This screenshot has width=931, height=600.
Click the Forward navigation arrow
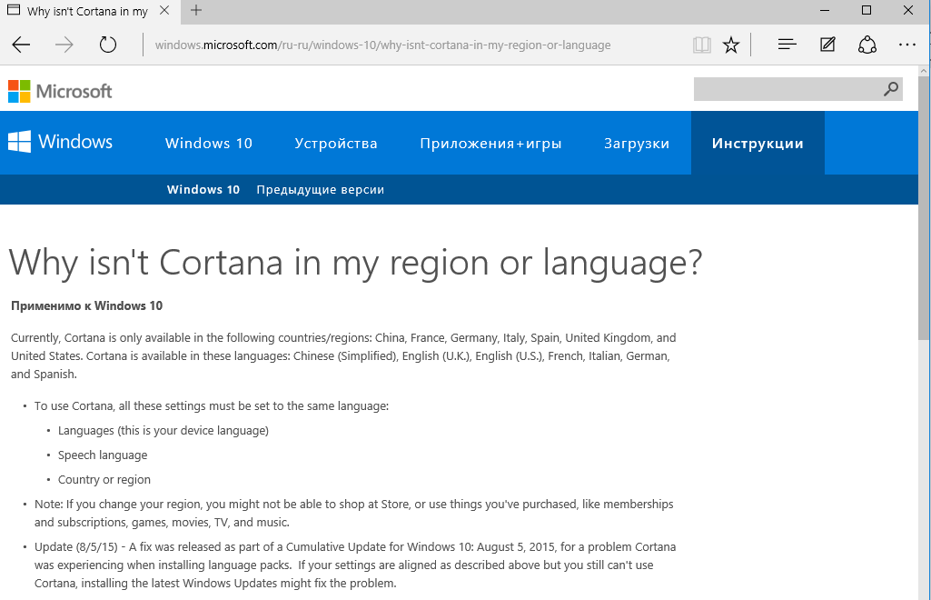click(64, 45)
